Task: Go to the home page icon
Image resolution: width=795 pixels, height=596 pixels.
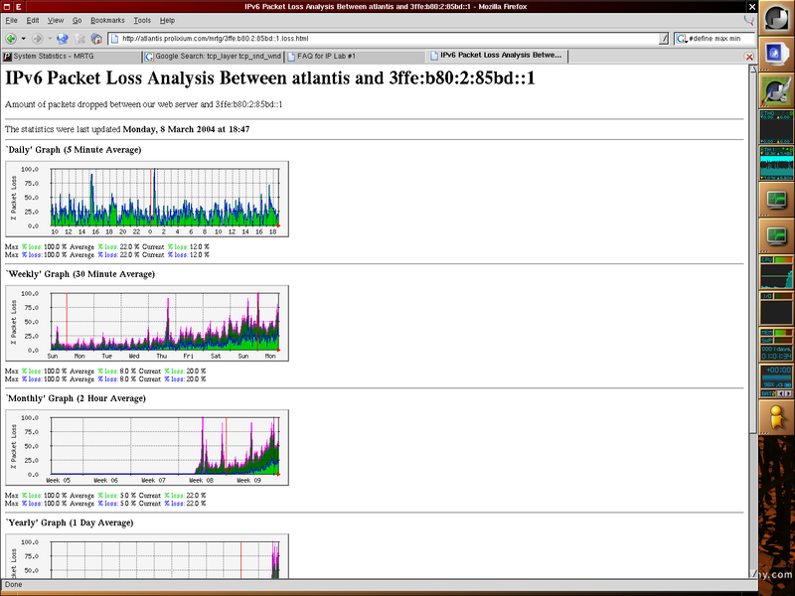Action: [x=96, y=39]
